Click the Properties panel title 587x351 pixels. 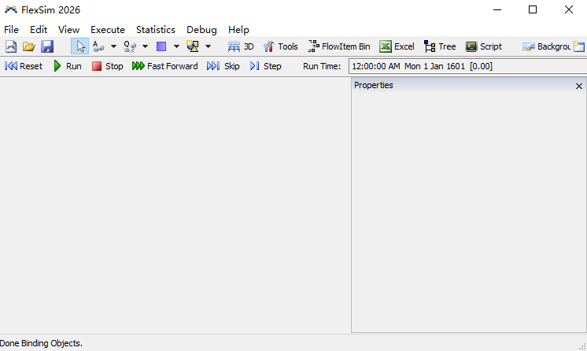(373, 86)
